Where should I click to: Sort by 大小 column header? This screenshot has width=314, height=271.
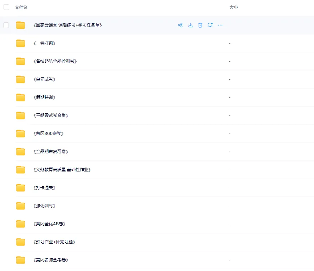(x=234, y=7)
